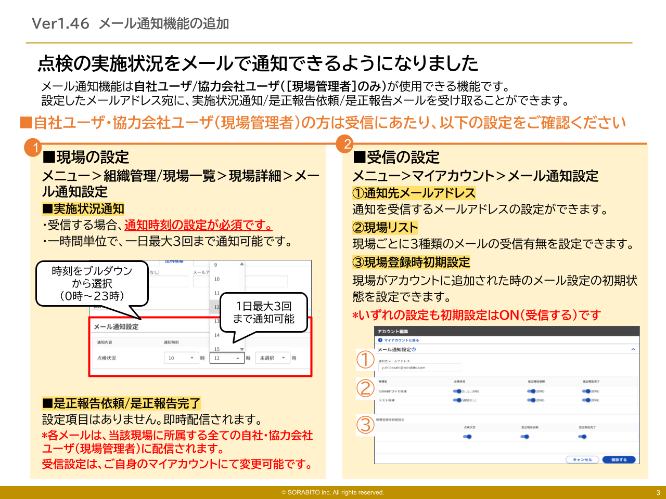Select 12 from the open hour list
The height and width of the screenshot is (499, 666).
click(x=216, y=308)
